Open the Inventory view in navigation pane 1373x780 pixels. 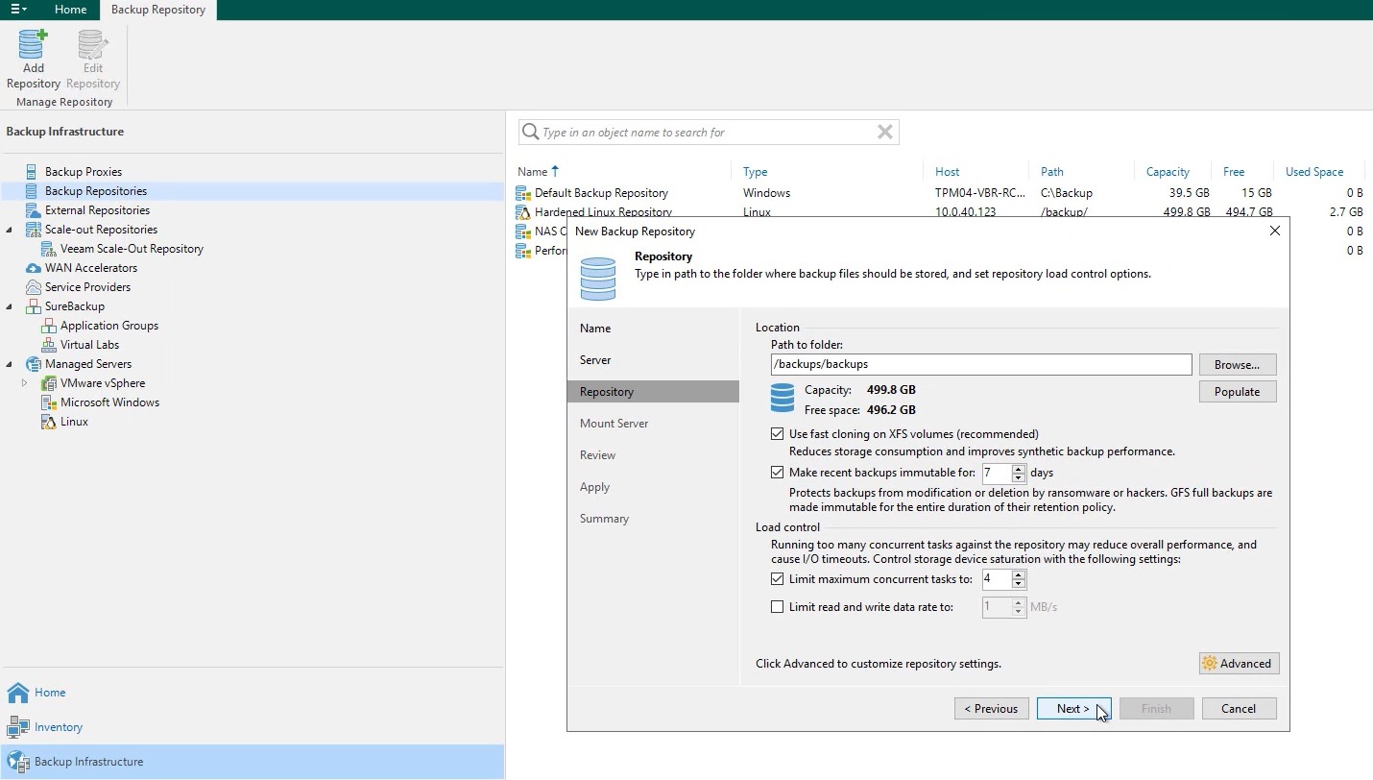[58, 727]
